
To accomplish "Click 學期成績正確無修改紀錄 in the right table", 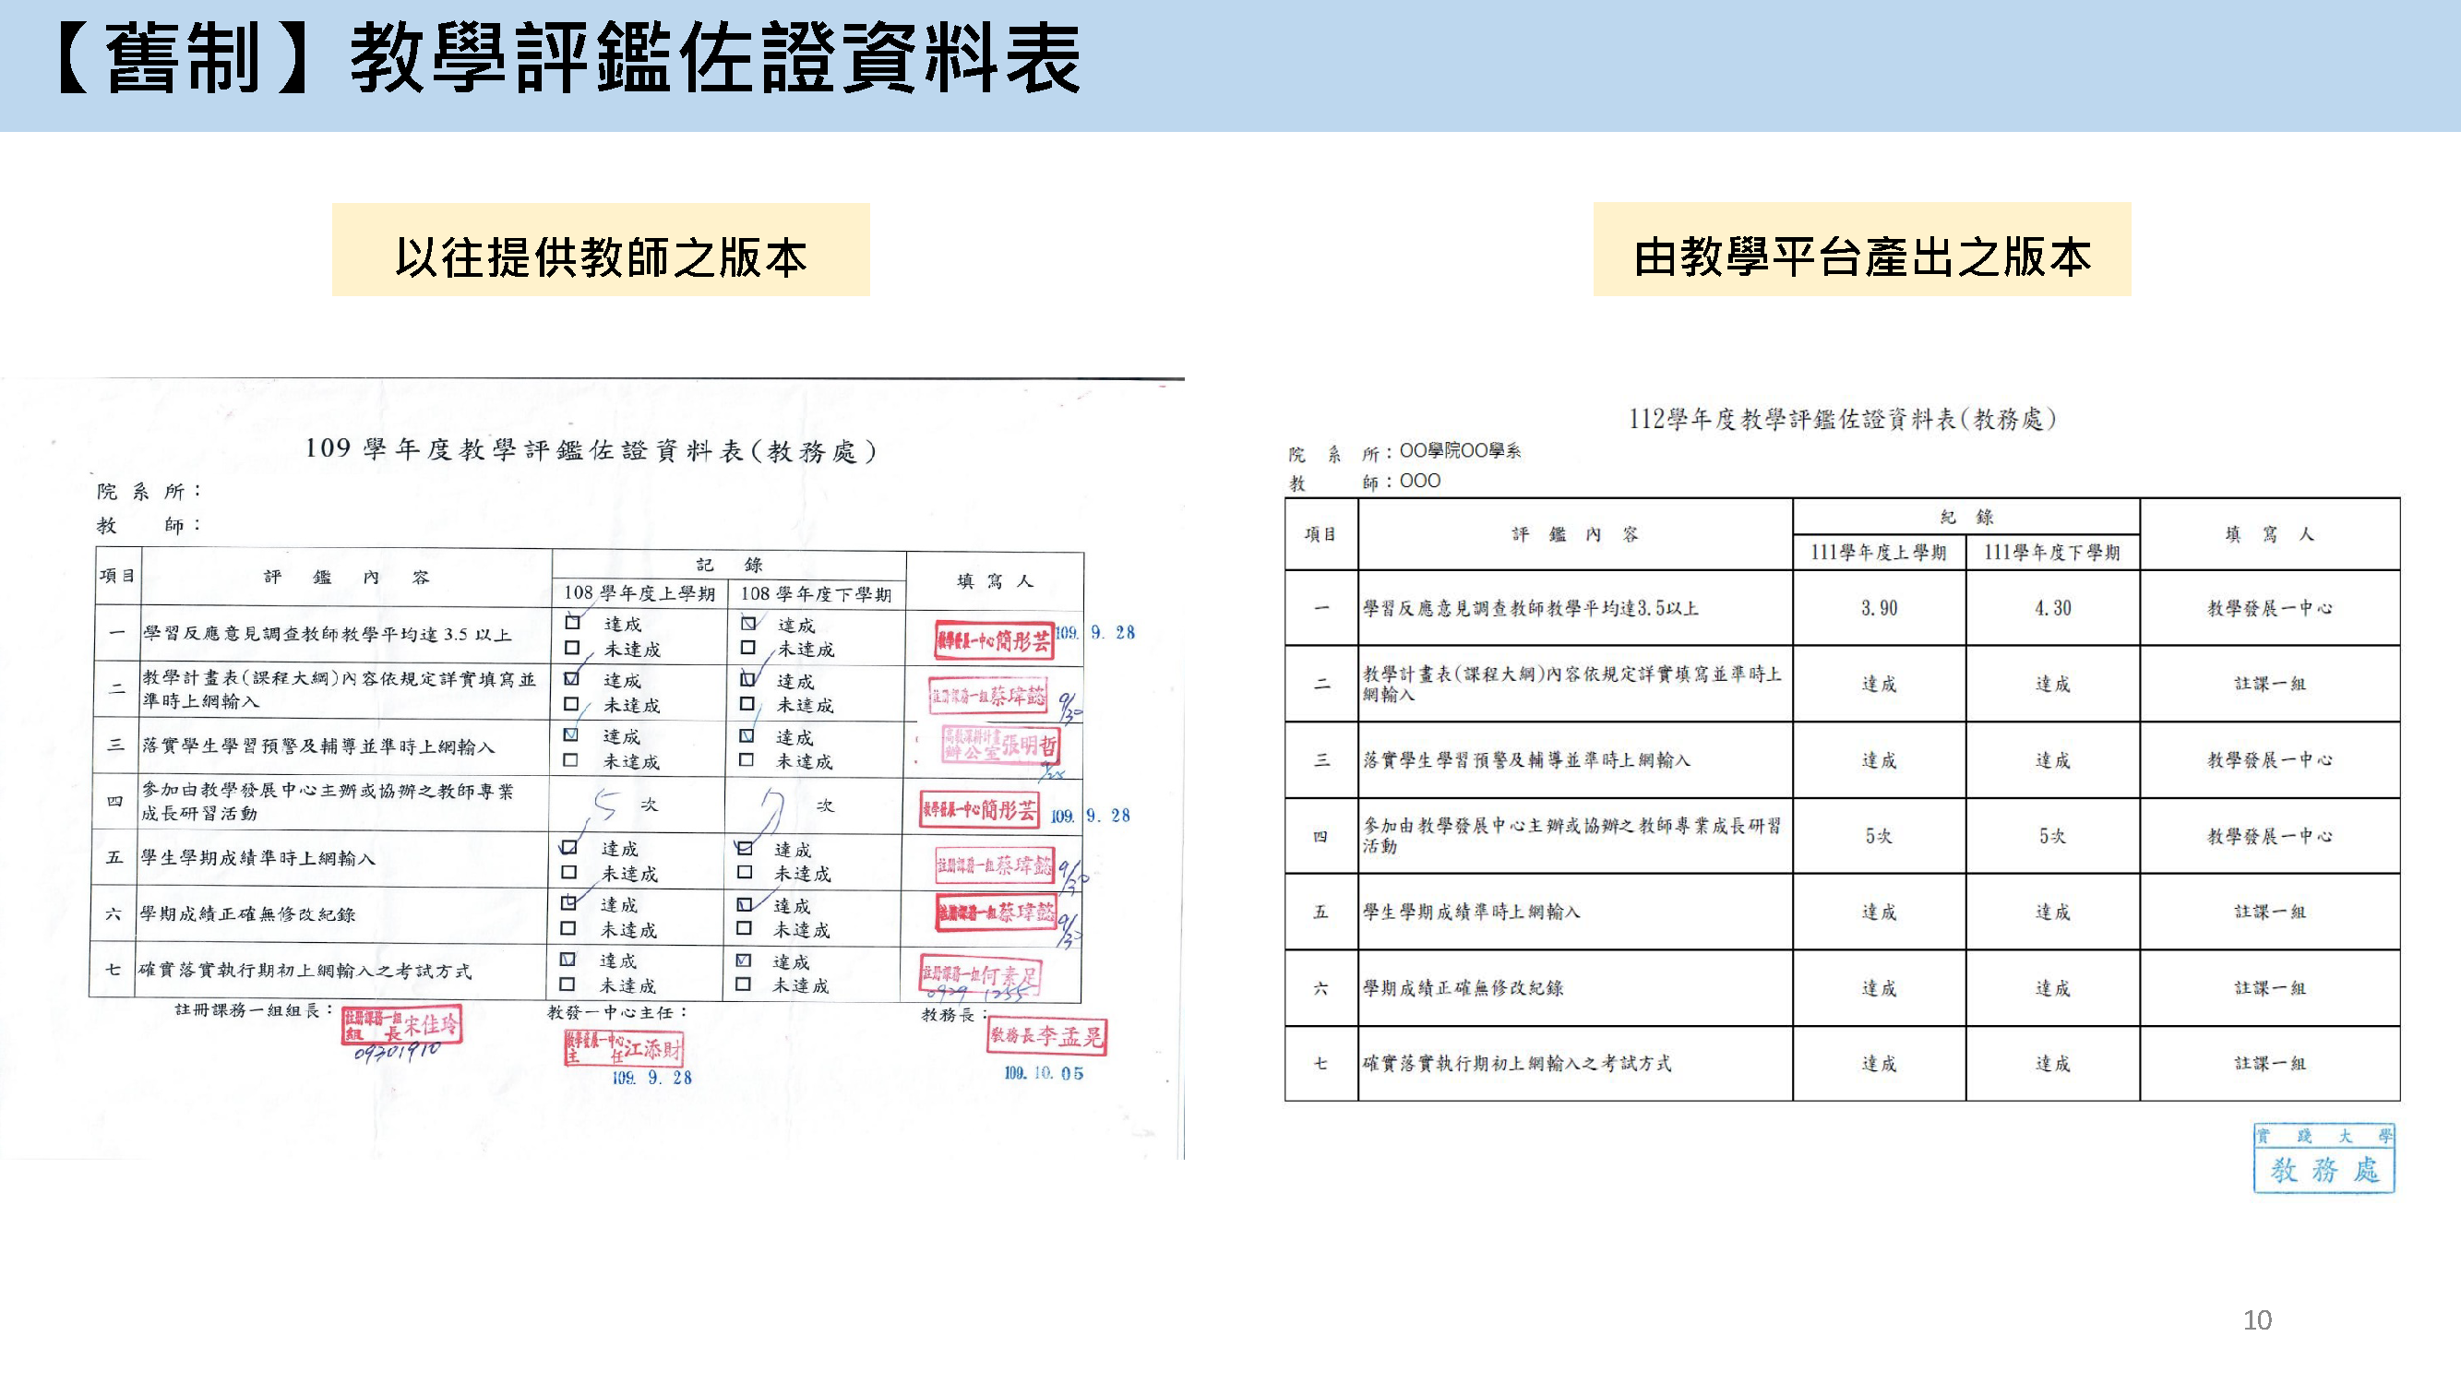I will [x=1463, y=987].
